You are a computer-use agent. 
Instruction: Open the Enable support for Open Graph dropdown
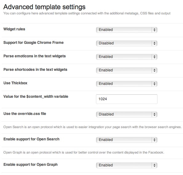click(127, 165)
